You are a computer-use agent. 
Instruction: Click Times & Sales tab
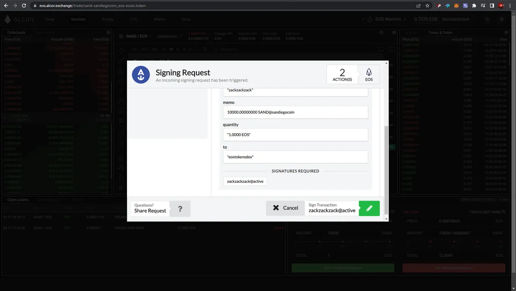click(x=440, y=33)
